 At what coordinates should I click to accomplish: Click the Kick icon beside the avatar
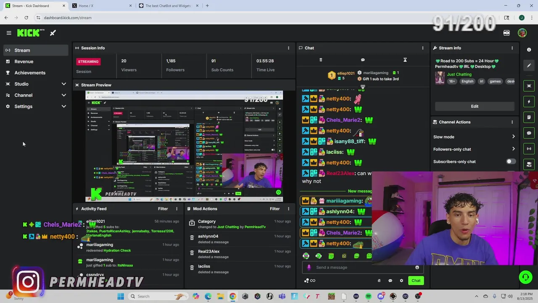[506, 33]
